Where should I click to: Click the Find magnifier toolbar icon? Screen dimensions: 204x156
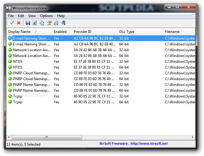[56, 23]
